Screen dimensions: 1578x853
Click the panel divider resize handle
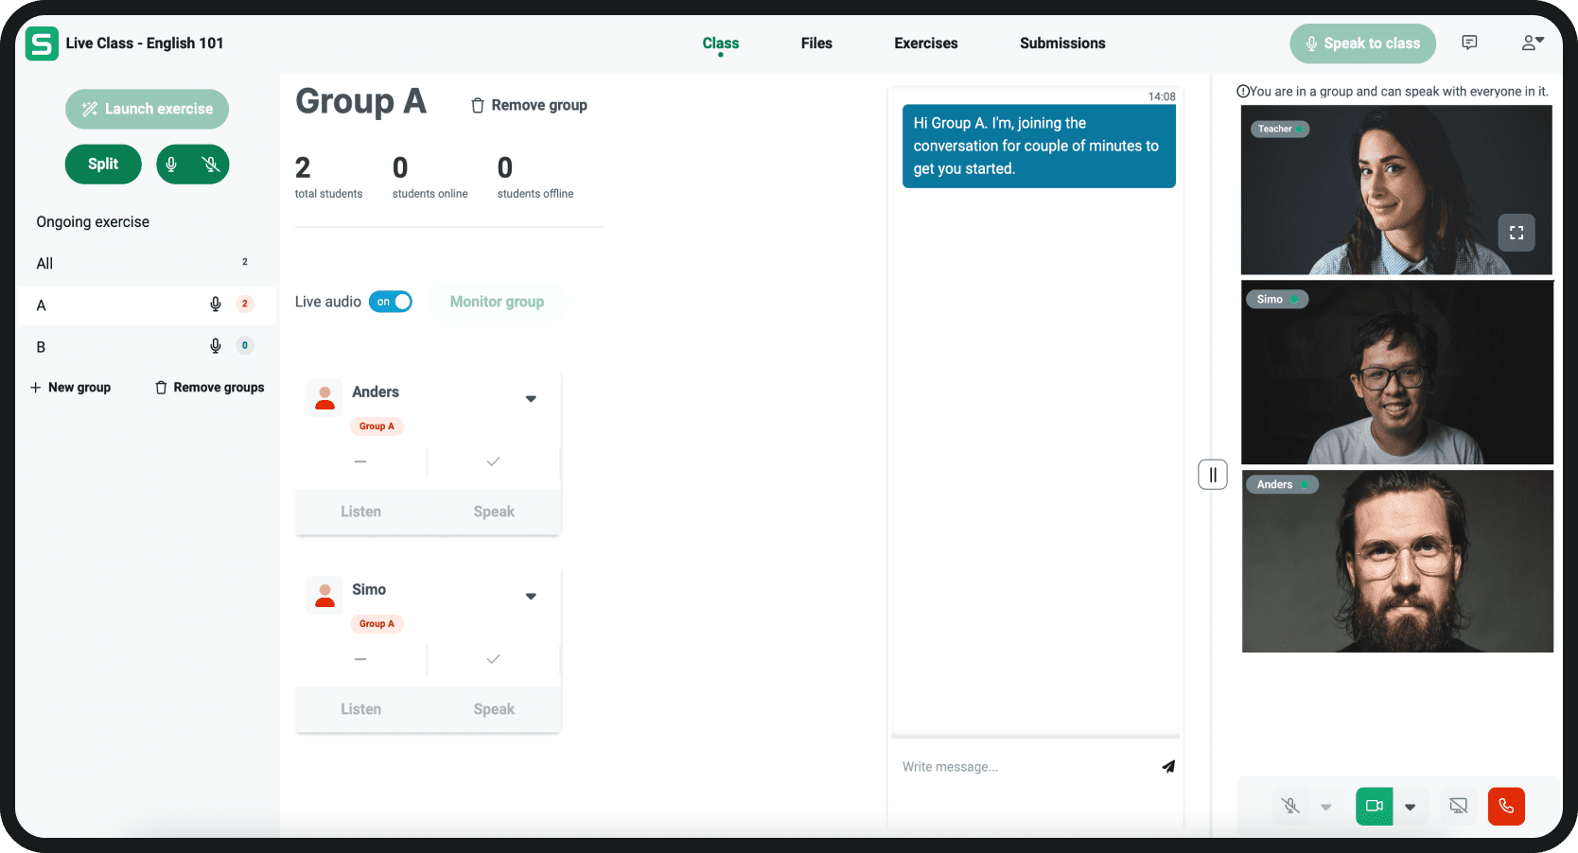(x=1212, y=475)
